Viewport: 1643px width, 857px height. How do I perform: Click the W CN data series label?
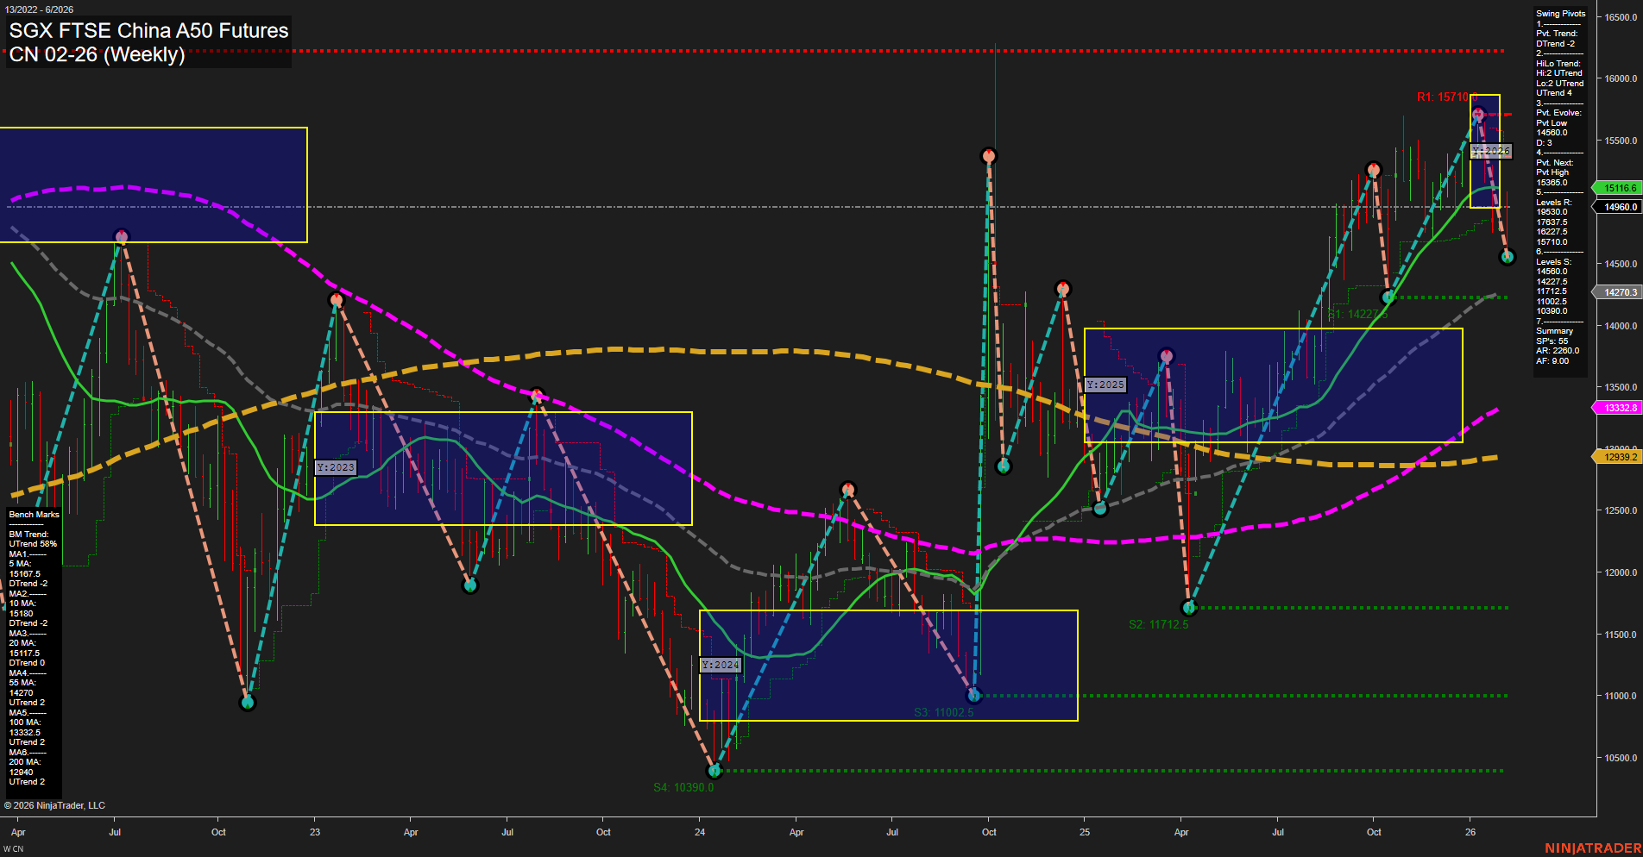[13, 848]
